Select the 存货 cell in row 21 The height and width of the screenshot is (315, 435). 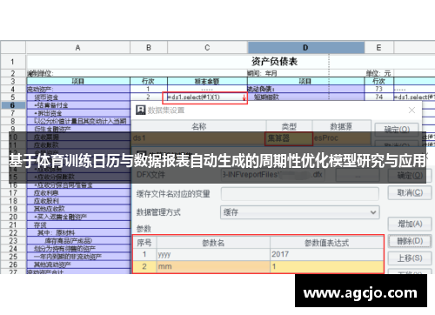click(x=78, y=225)
